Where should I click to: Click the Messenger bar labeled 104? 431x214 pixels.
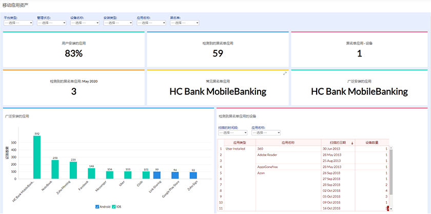pyautogui.click(x=110, y=175)
